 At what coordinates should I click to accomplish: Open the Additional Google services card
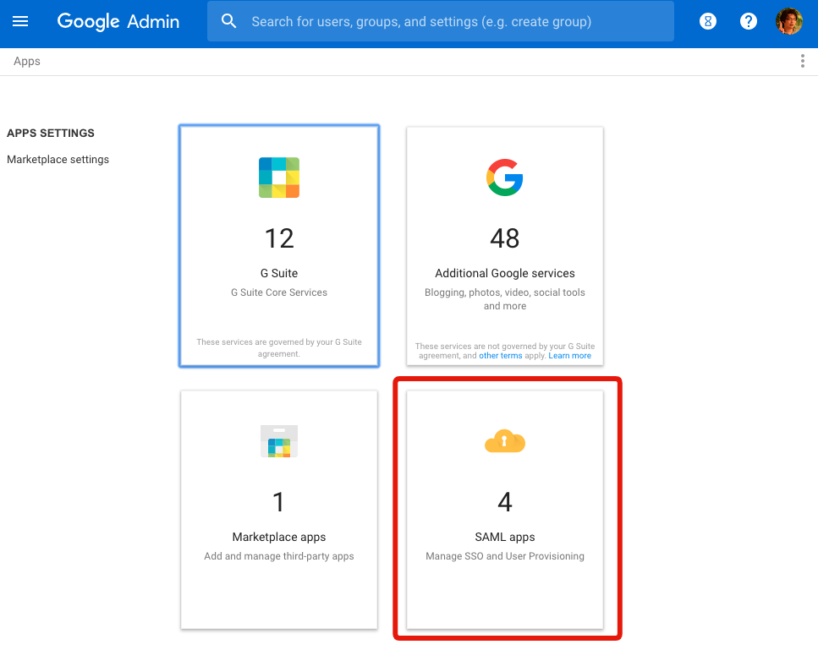pyautogui.click(x=504, y=245)
